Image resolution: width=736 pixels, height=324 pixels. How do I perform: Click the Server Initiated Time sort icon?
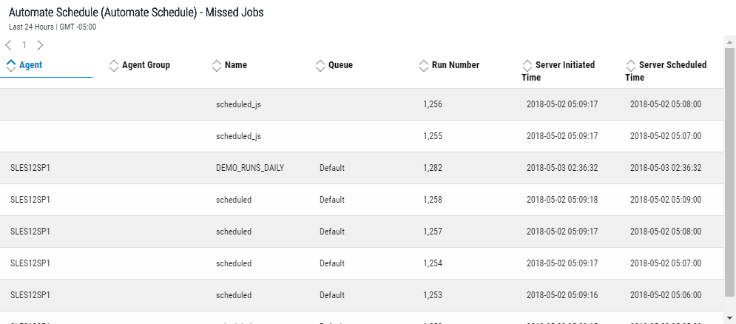[x=527, y=65]
